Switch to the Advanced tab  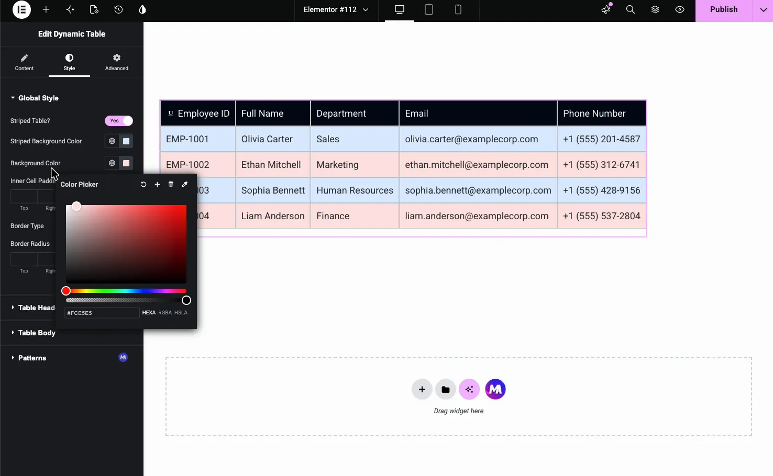pyautogui.click(x=117, y=62)
